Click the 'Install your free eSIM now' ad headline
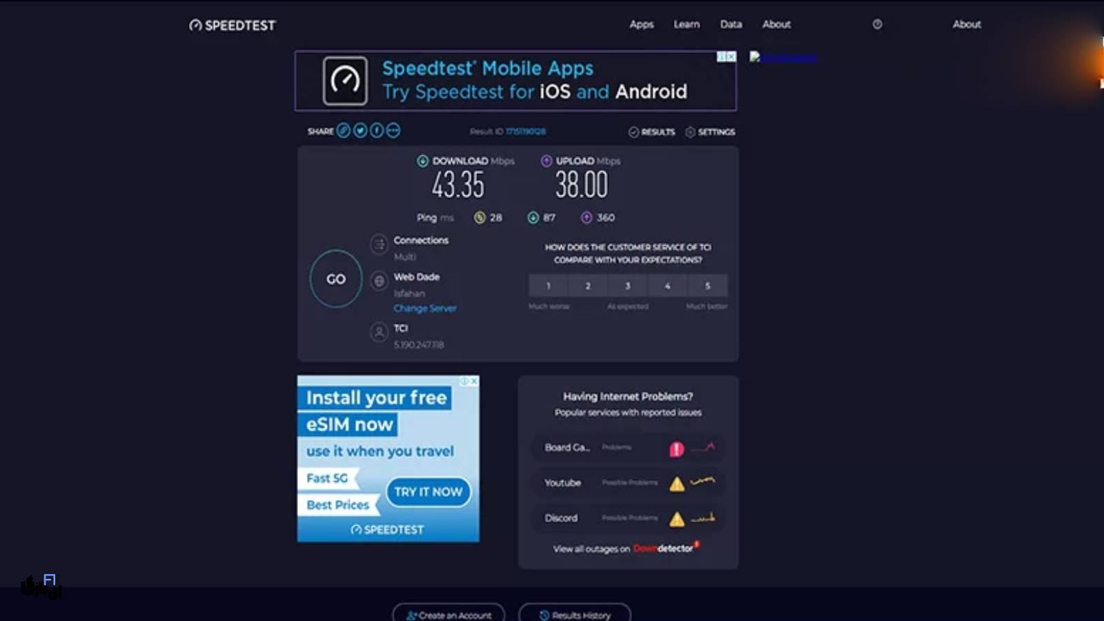The width and height of the screenshot is (1104, 621). (375, 411)
